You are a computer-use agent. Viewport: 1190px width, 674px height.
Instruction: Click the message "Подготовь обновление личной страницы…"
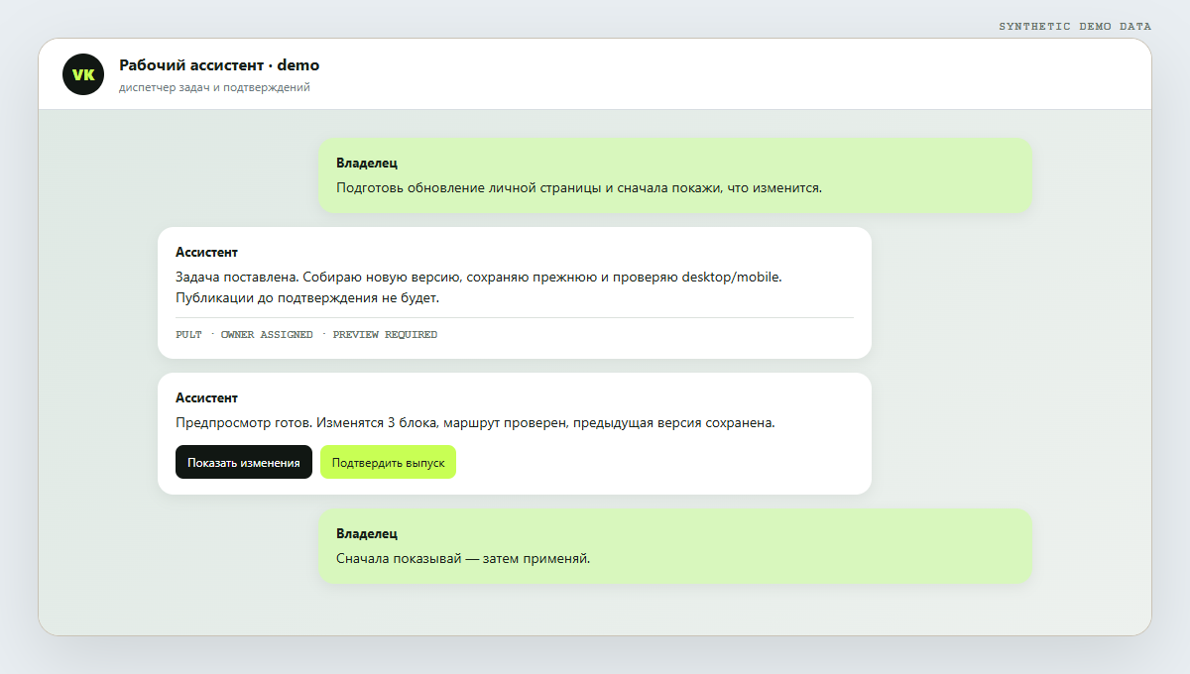tap(579, 187)
